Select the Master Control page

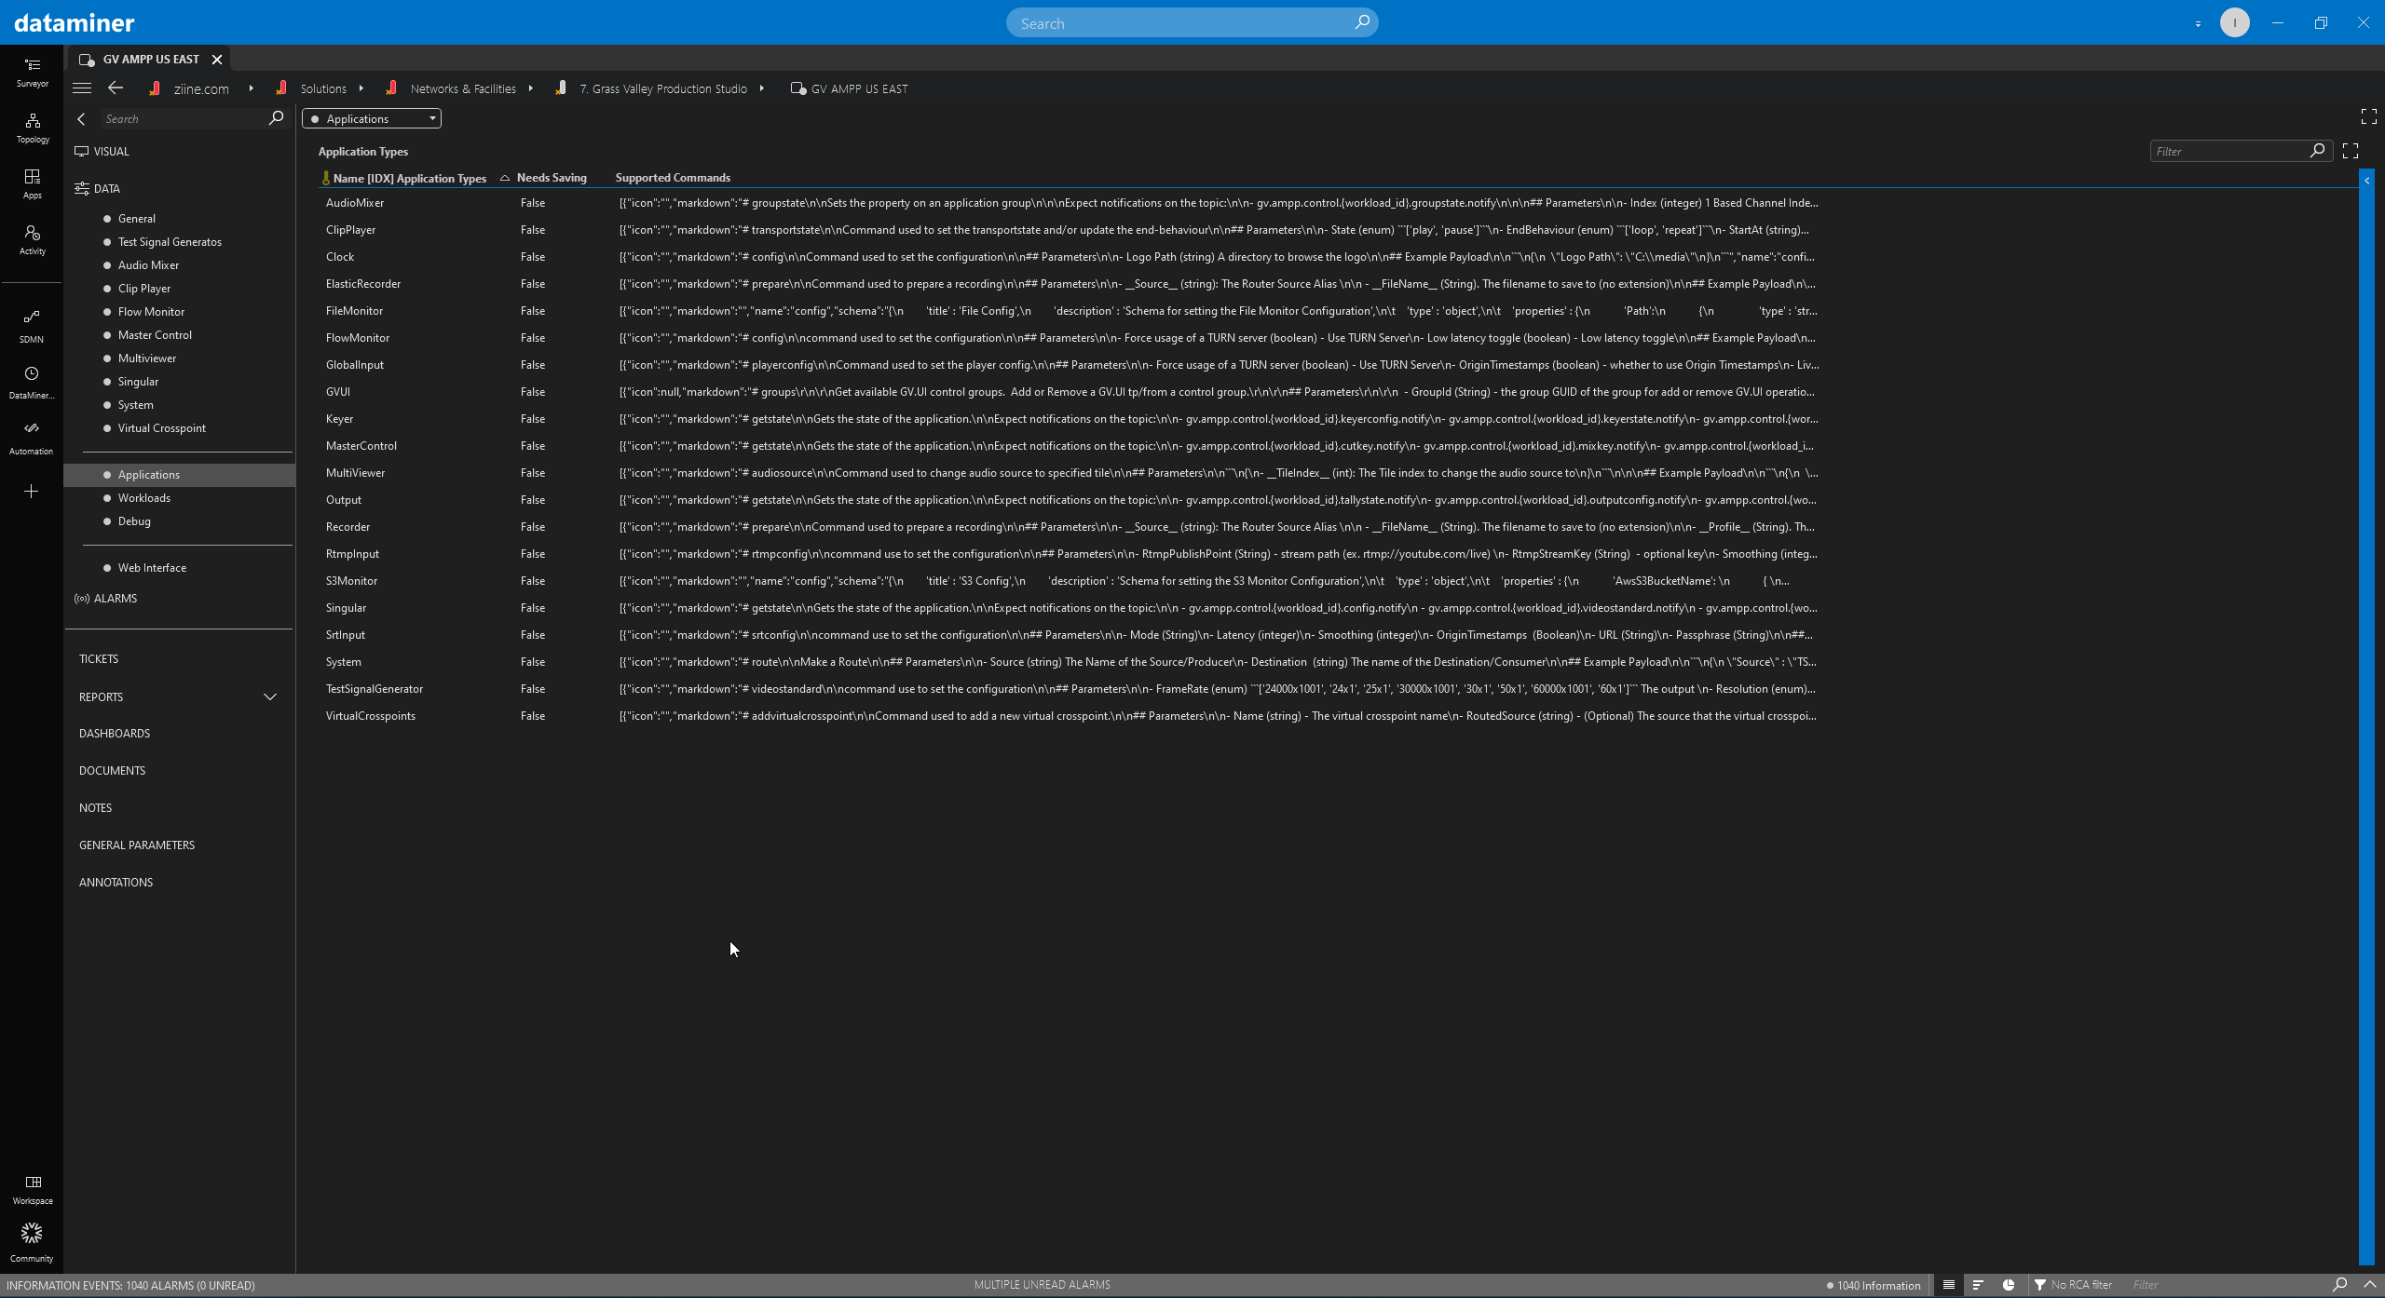click(155, 334)
